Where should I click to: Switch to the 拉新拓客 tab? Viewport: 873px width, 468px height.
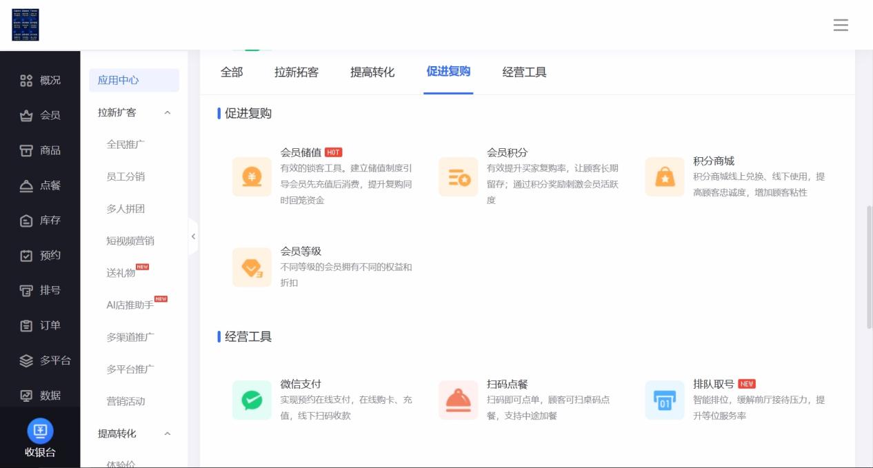pyautogui.click(x=297, y=72)
